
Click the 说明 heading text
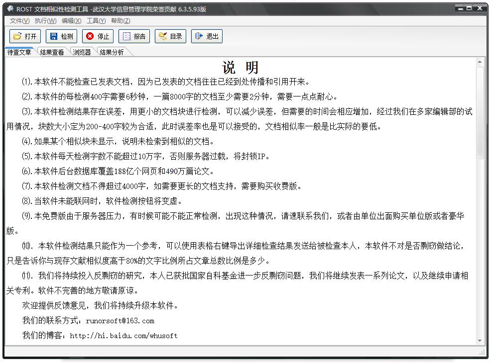(241, 67)
